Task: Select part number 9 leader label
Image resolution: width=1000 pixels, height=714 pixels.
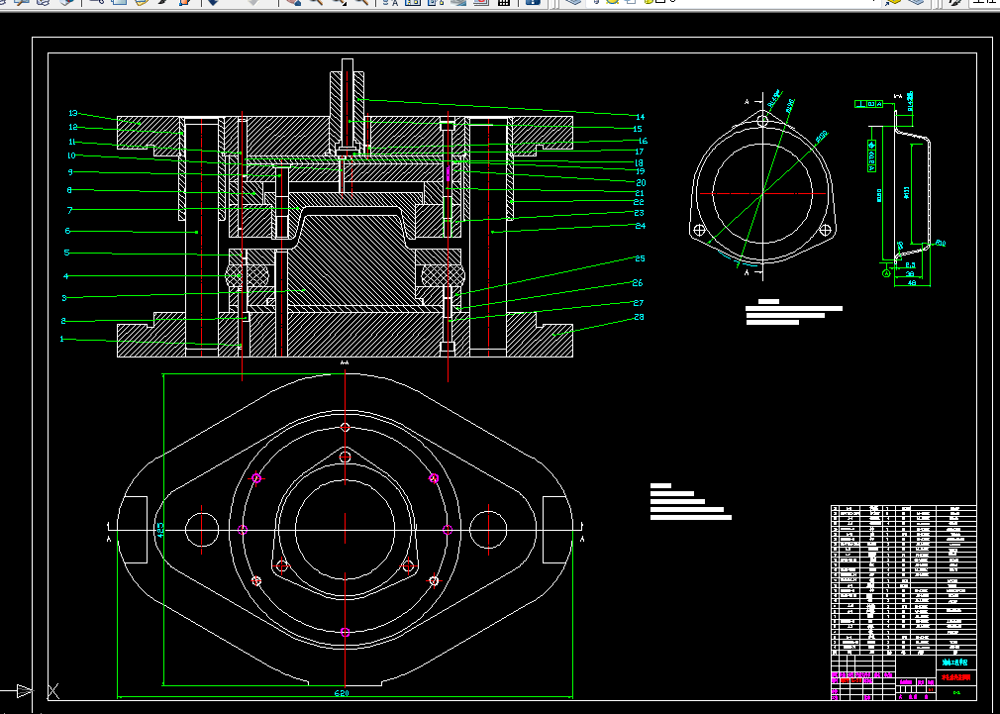Action: click(x=70, y=172)
